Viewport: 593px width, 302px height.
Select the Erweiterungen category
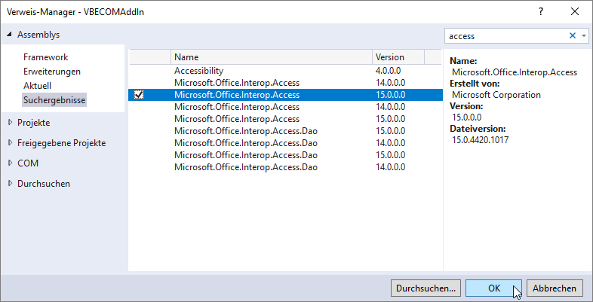(52, 72)
